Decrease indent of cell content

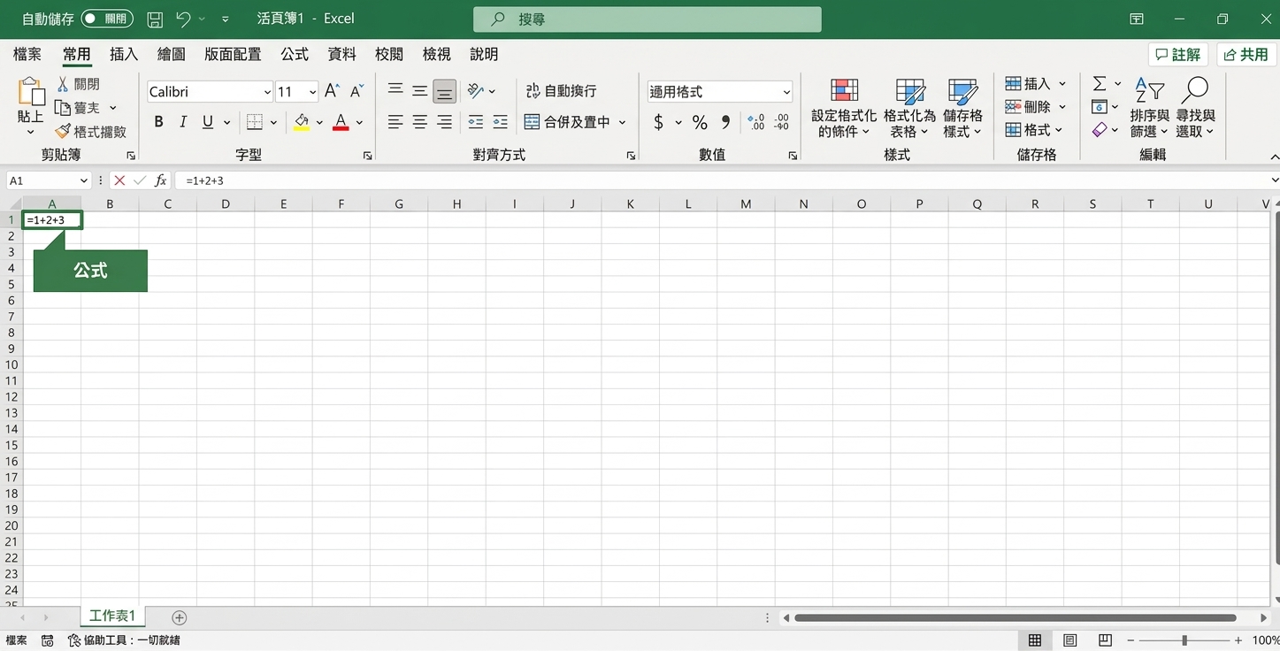point(476,122)
